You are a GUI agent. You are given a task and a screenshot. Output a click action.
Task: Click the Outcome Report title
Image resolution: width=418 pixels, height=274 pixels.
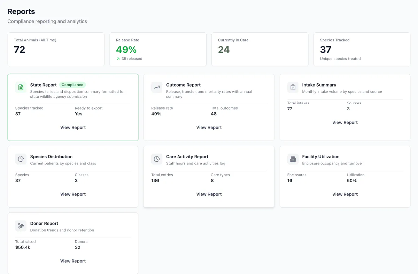tap(184, 85)
